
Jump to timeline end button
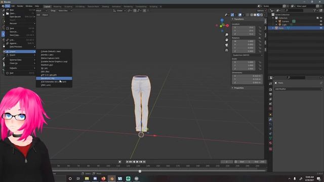(144, 162)
